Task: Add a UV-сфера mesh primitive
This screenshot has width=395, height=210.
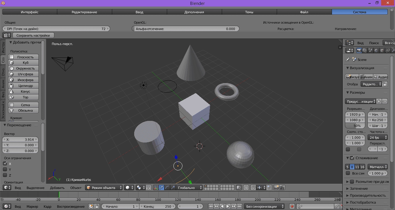Action: (23, 74)
